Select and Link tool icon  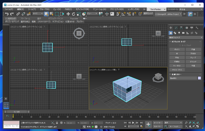pyautogui.click(x=18, y=14)
